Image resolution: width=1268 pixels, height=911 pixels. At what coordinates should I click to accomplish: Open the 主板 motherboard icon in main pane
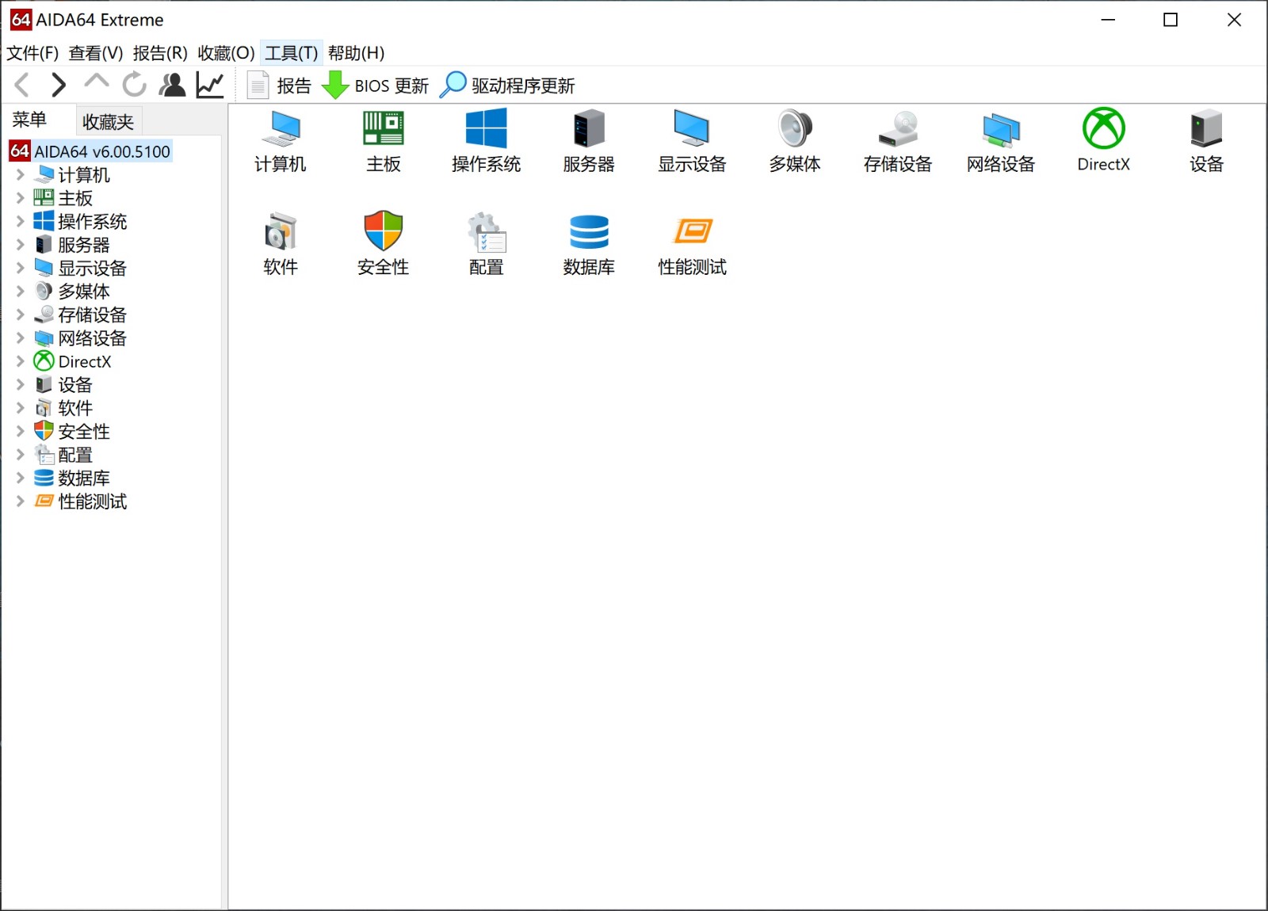[384, 142]
